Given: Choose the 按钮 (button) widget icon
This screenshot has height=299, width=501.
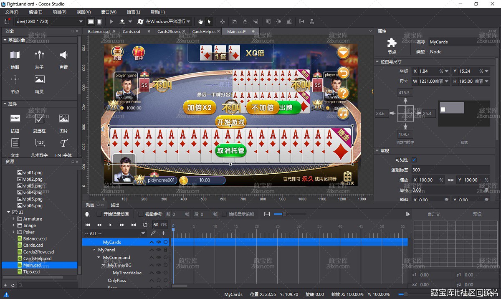Looking at the screenshot, I should (15, 119).
